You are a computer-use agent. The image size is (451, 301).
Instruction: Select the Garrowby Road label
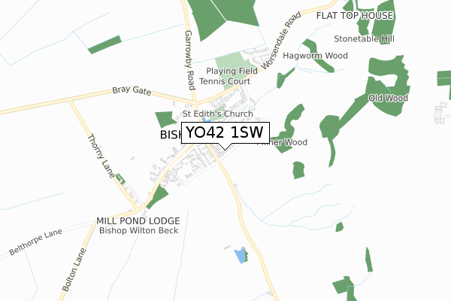(x=189, y=60)
